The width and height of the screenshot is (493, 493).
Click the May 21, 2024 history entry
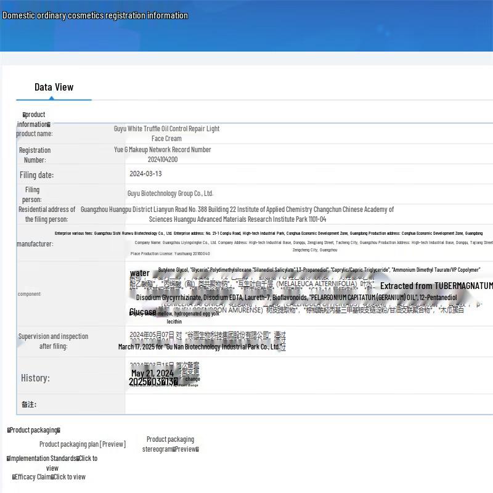pyautogui.click(x=152, y=373)
